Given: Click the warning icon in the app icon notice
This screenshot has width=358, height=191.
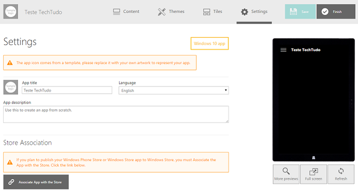Looking at the screenshot, I should [10, 62].
